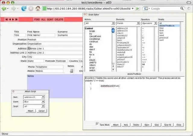Click the browser Back arrow

(4, 9)
